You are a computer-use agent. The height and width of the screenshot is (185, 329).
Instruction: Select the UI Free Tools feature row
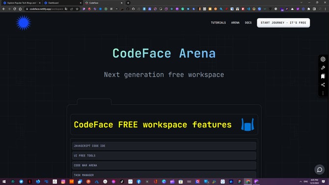[x=164, y=156]
